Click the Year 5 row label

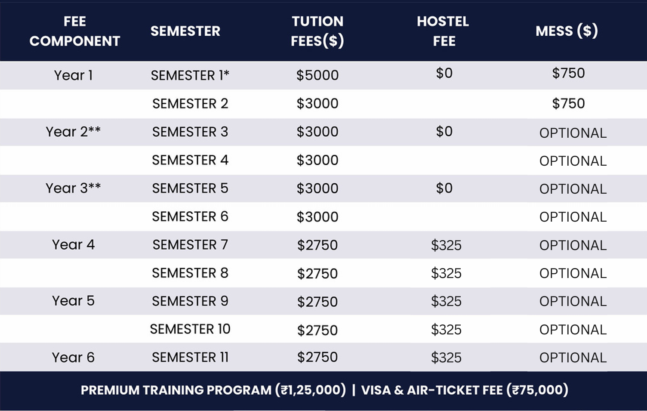tap(73, 301)
